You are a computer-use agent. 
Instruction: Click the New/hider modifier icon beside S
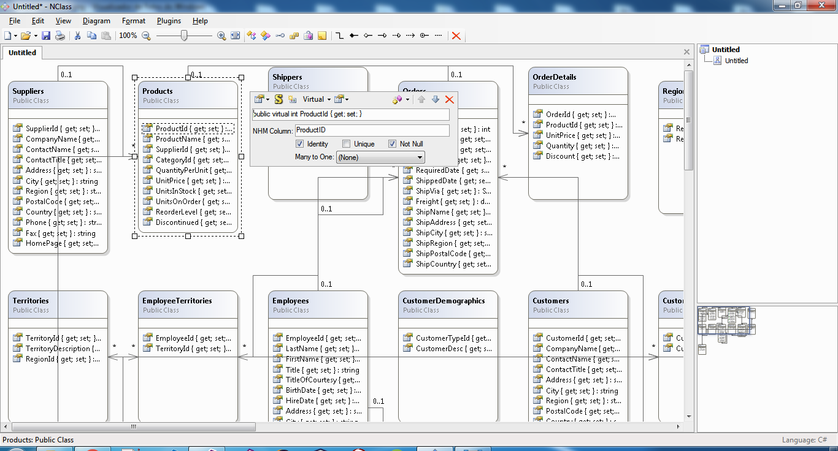click(293, 99)
